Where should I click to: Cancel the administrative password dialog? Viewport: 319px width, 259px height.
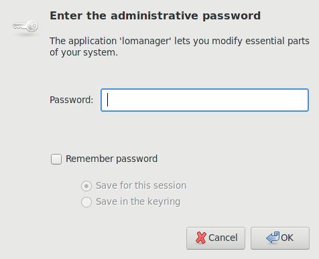coord(216,238)
